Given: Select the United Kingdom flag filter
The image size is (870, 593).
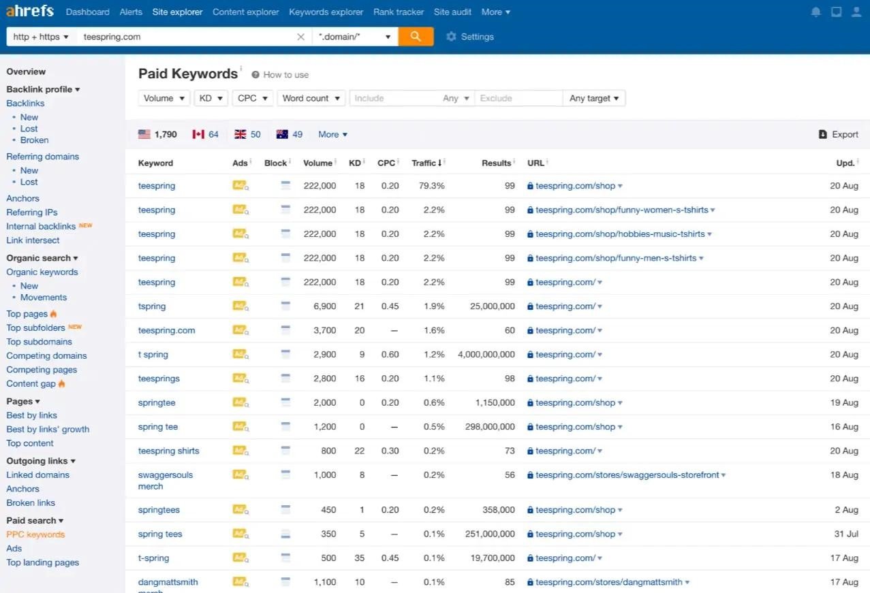Looking at the screenshot, I should click(x=247, y=135).
